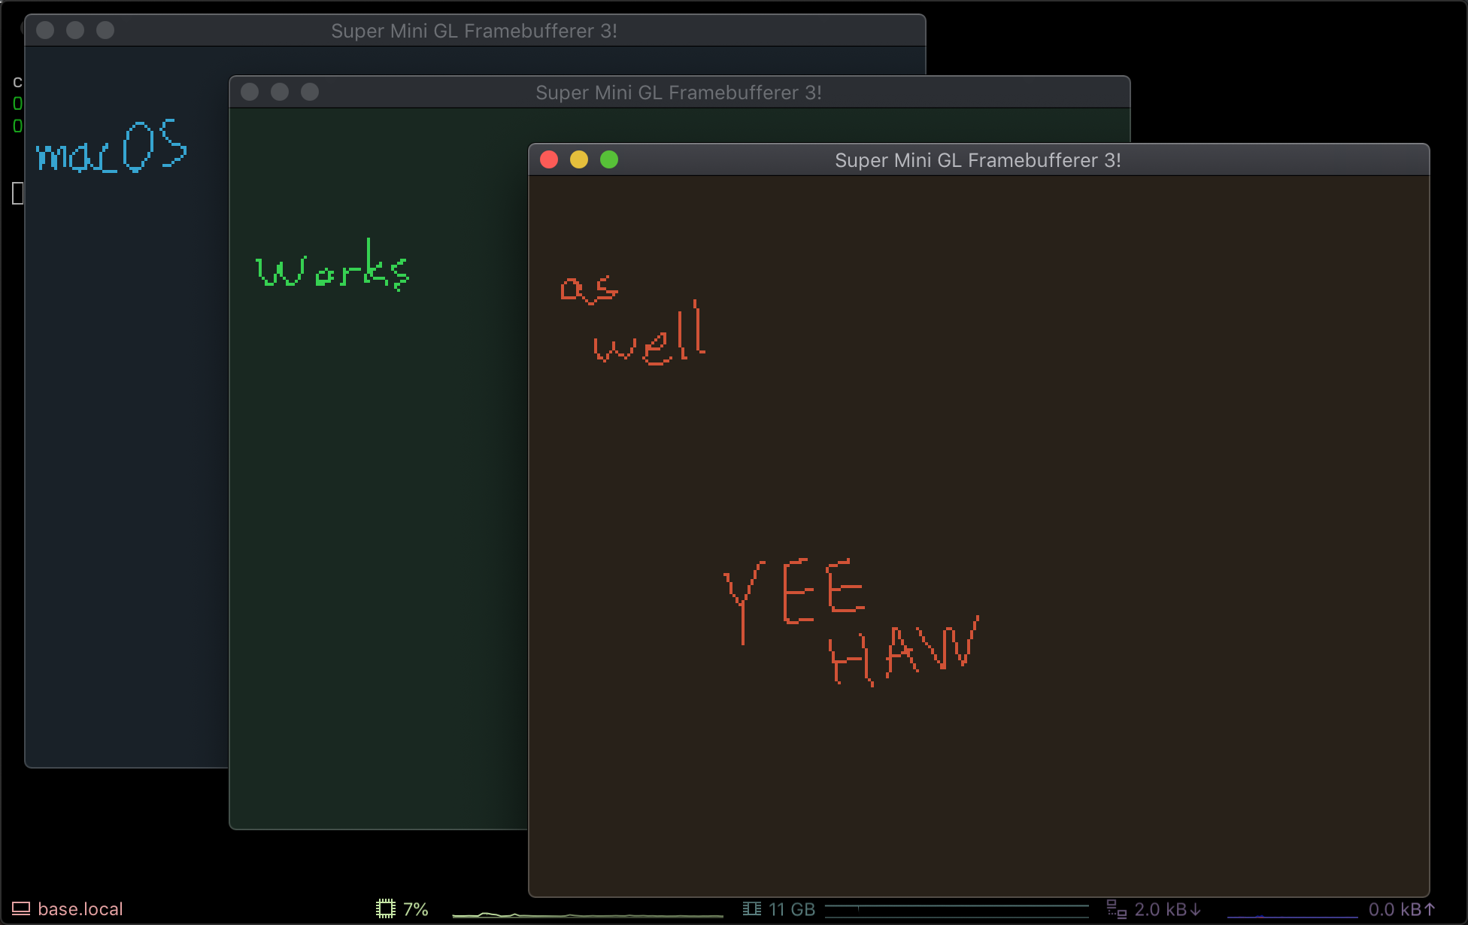Click the CPU chip icon in status bar
Viewport: 1468px width, 925px height.
tap(385, 909)
